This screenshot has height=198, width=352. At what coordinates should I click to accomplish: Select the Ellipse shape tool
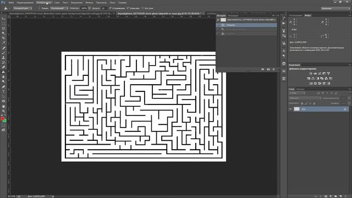(x=3, y=101)
